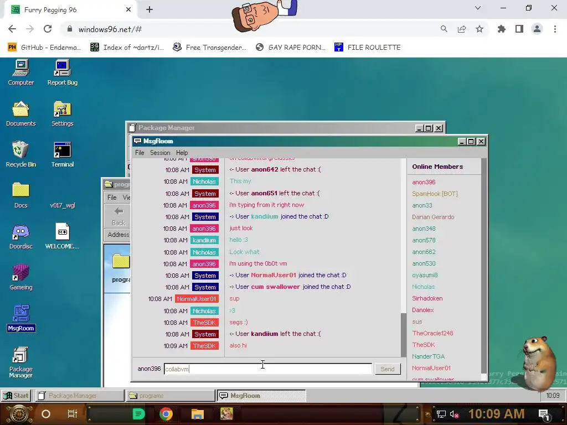The image size is (567, 425).
Task: Open the tab search dropdown chevron
Action: 478,8
